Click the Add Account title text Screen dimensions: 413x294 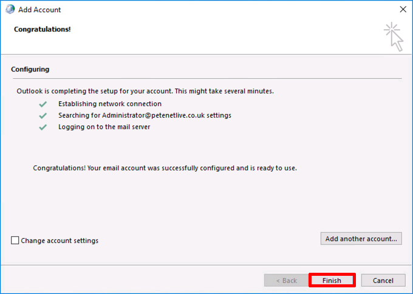click(39, 10)
